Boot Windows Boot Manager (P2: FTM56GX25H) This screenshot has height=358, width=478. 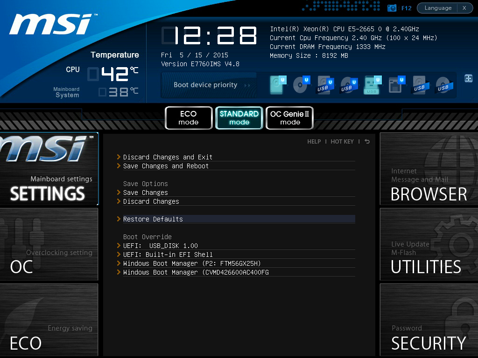(x=239, y=263)
